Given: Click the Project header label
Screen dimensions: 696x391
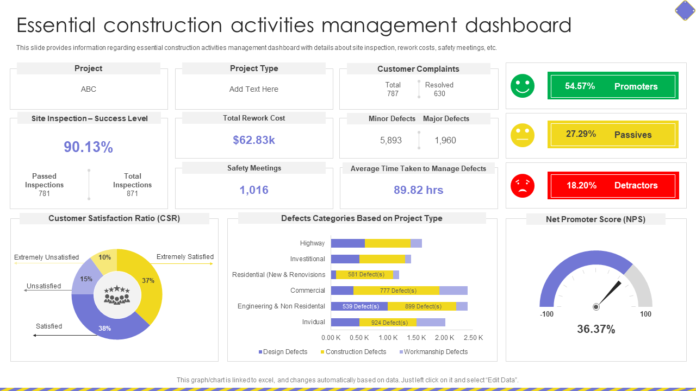Looking at the screenshot, I should pyautogui.click(x=89, y=68).
